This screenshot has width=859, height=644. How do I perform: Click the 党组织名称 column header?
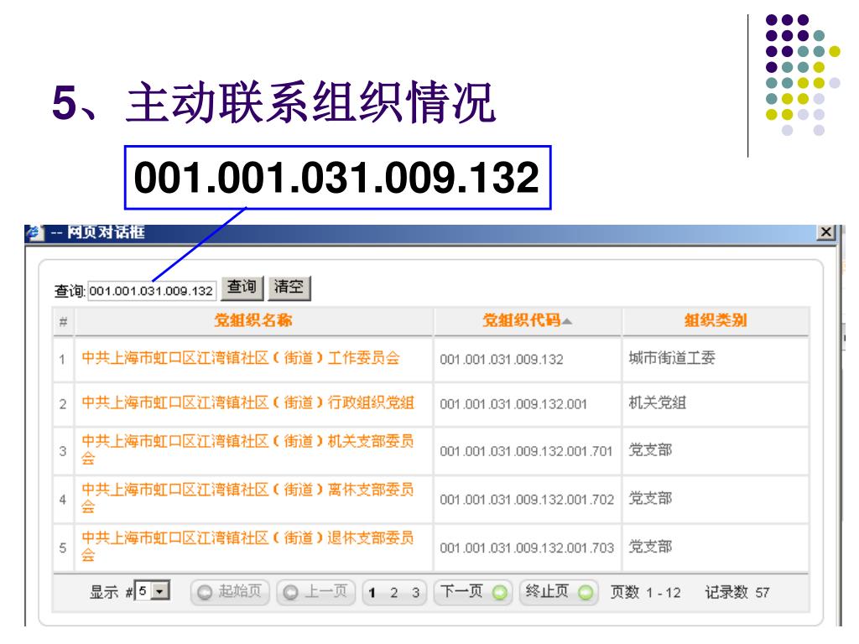pos(253,320)
